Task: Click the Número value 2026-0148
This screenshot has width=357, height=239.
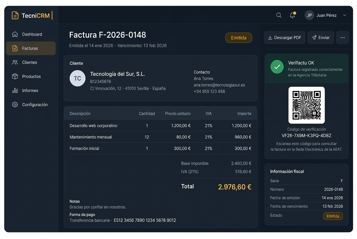Action: [x=334, y=189]
